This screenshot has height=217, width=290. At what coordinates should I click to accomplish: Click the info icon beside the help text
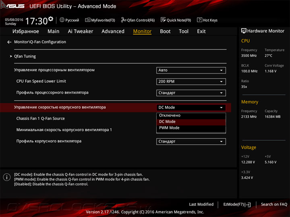(7, 177)
